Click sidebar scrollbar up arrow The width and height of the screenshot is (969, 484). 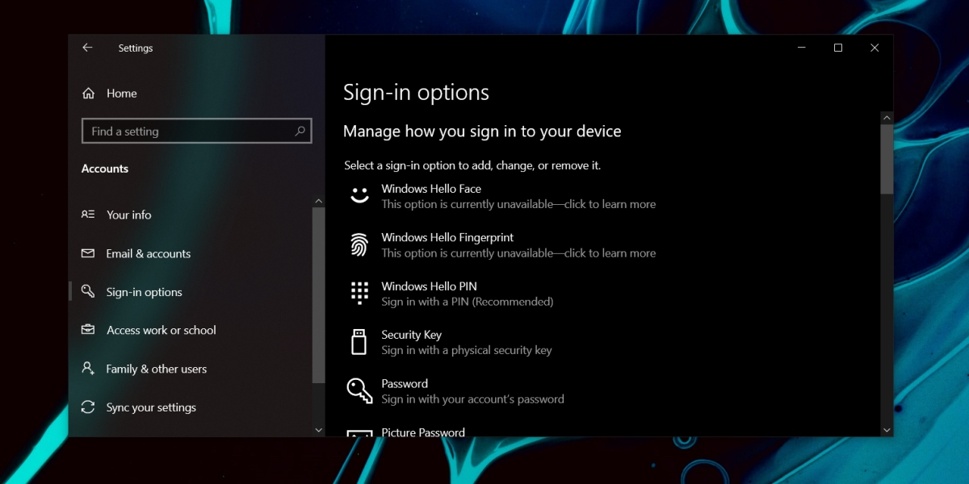[x=318, y=199]
